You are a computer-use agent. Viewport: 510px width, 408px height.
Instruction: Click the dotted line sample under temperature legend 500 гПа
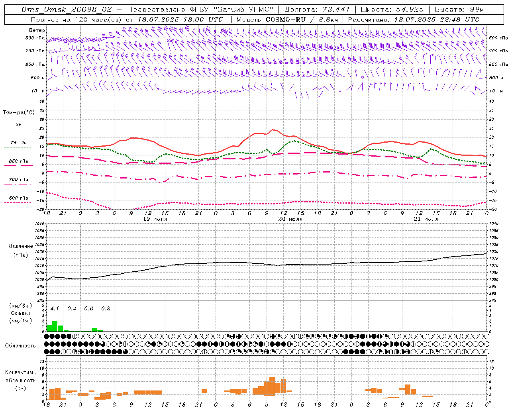[18, 202]
